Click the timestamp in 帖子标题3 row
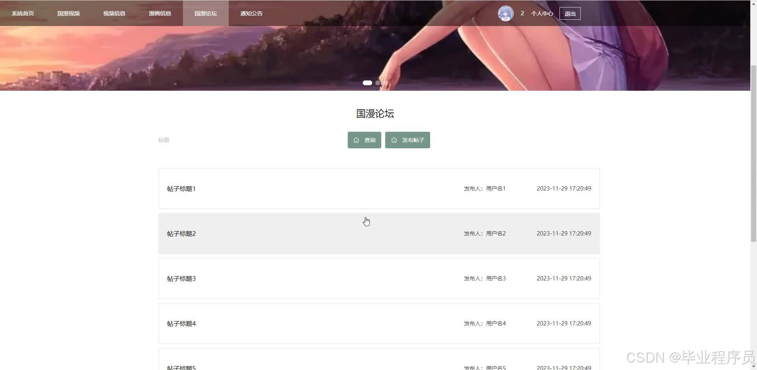The image size is (757, 370). tap(564, 278)
